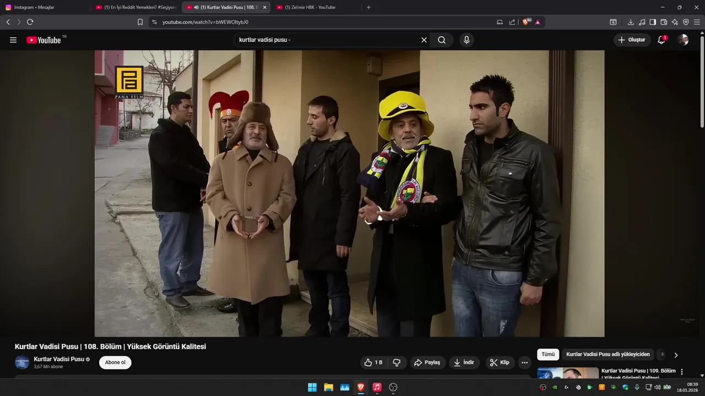Open OBS Studio from taskbar
Viewport: 705px width, 396px height.
coord(393,387)
